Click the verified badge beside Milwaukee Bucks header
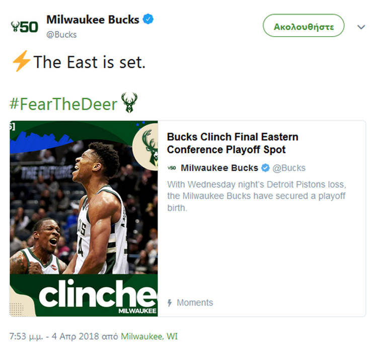 coord(148,19)
